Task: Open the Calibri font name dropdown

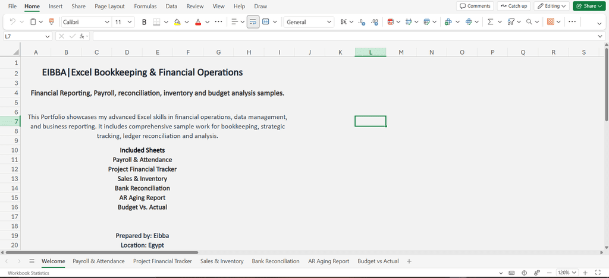Action: tap(107, 22)
